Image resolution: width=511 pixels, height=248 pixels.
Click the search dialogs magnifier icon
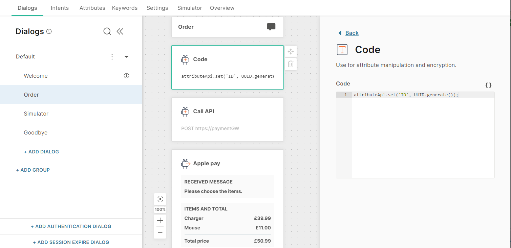pyautogui.click(x=107, y=31)
